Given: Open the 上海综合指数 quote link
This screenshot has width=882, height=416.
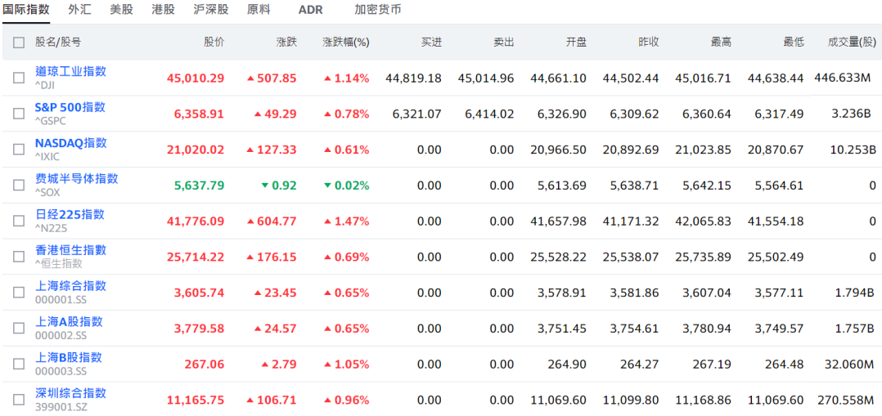Looking at the screenshot, I should point(70,286).
